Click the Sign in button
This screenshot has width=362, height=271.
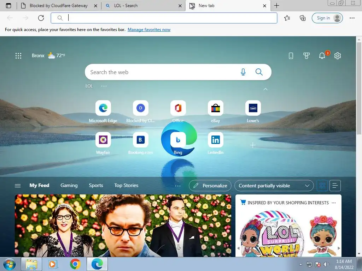click(327, 18)
